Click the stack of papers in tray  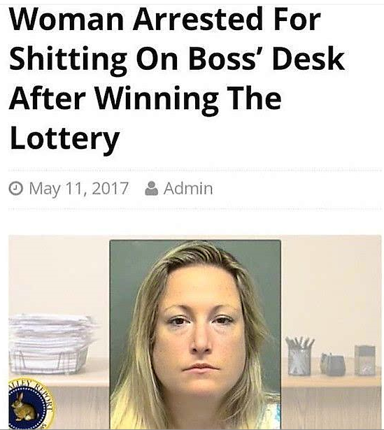click(51, 345)
